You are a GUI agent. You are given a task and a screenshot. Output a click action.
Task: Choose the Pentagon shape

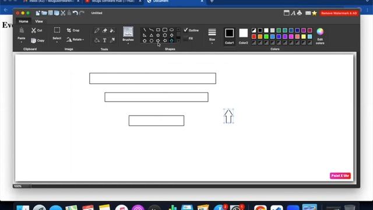click(x=145, y=41)
